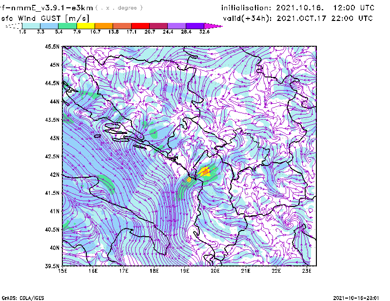Click the legend value 32.6
This screenshot has height=301, width=390.
coord(204,32)
